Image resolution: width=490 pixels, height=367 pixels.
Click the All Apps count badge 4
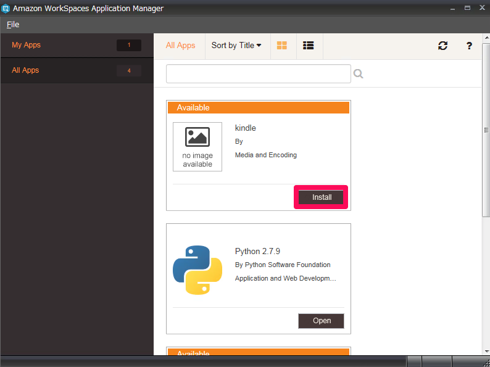[129, 71]
